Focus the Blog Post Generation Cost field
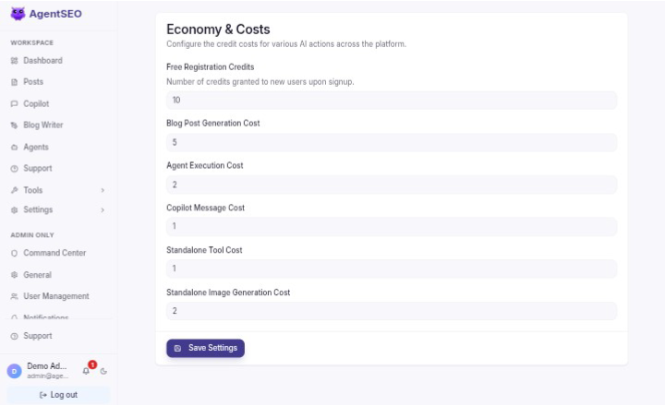Image resolution: width=665 pixels, height=406 pixels. coord(392,142)
